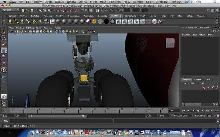Select the arrow Select tool in the toolbox

[x=4, y=31]
